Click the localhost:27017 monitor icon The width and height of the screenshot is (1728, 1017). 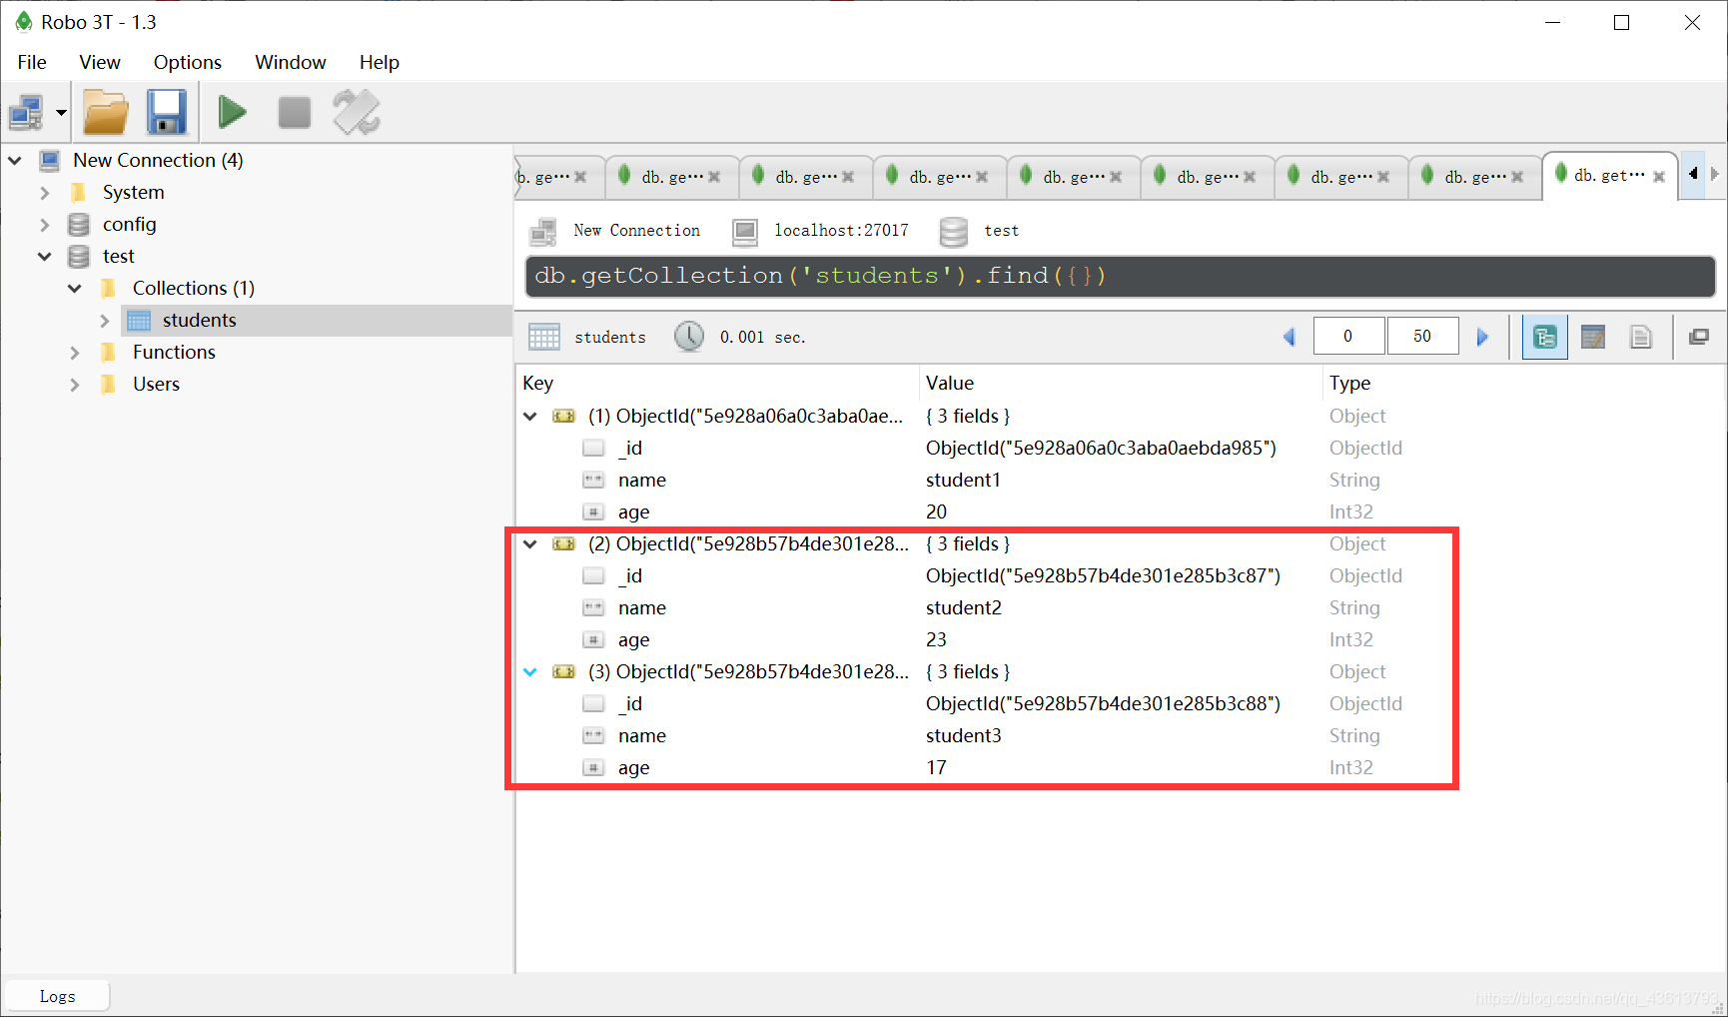(x=745, y=232)
